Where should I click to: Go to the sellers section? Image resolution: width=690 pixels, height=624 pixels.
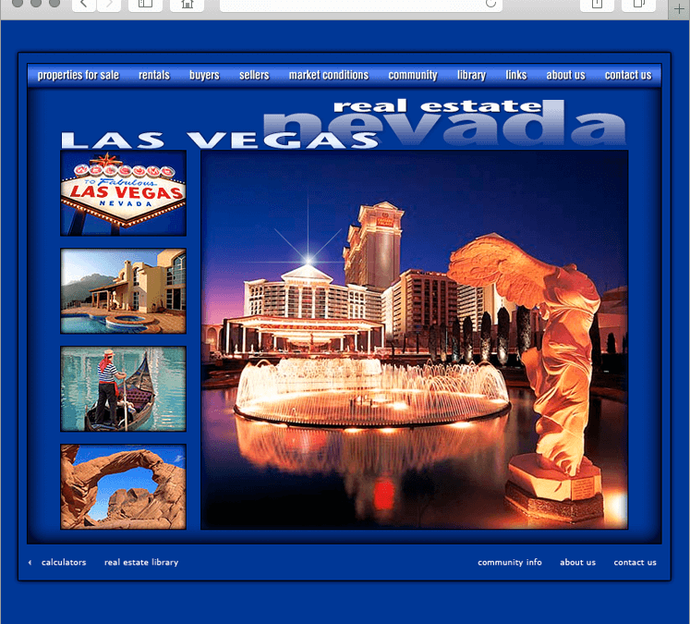click(x=254, y=75)
